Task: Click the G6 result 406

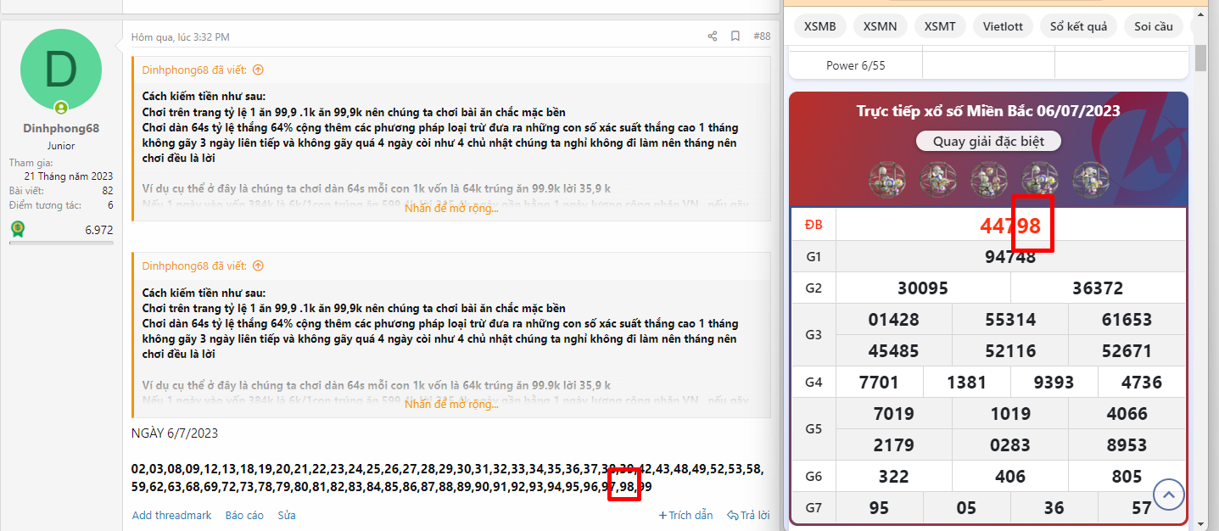Action: 1010,477
